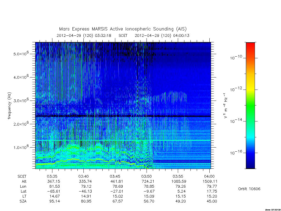Click longitude value 78.85

click(x=149, y=187)
